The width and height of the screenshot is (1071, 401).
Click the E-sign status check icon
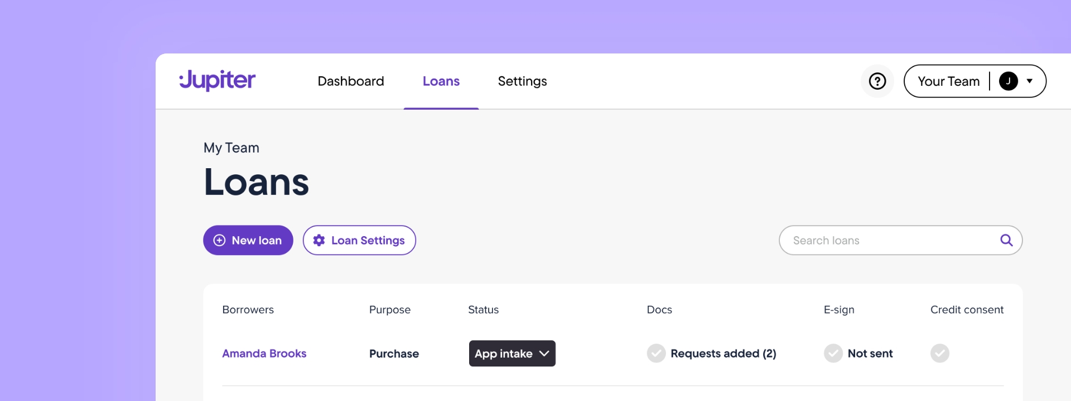(x=833, y=353)
